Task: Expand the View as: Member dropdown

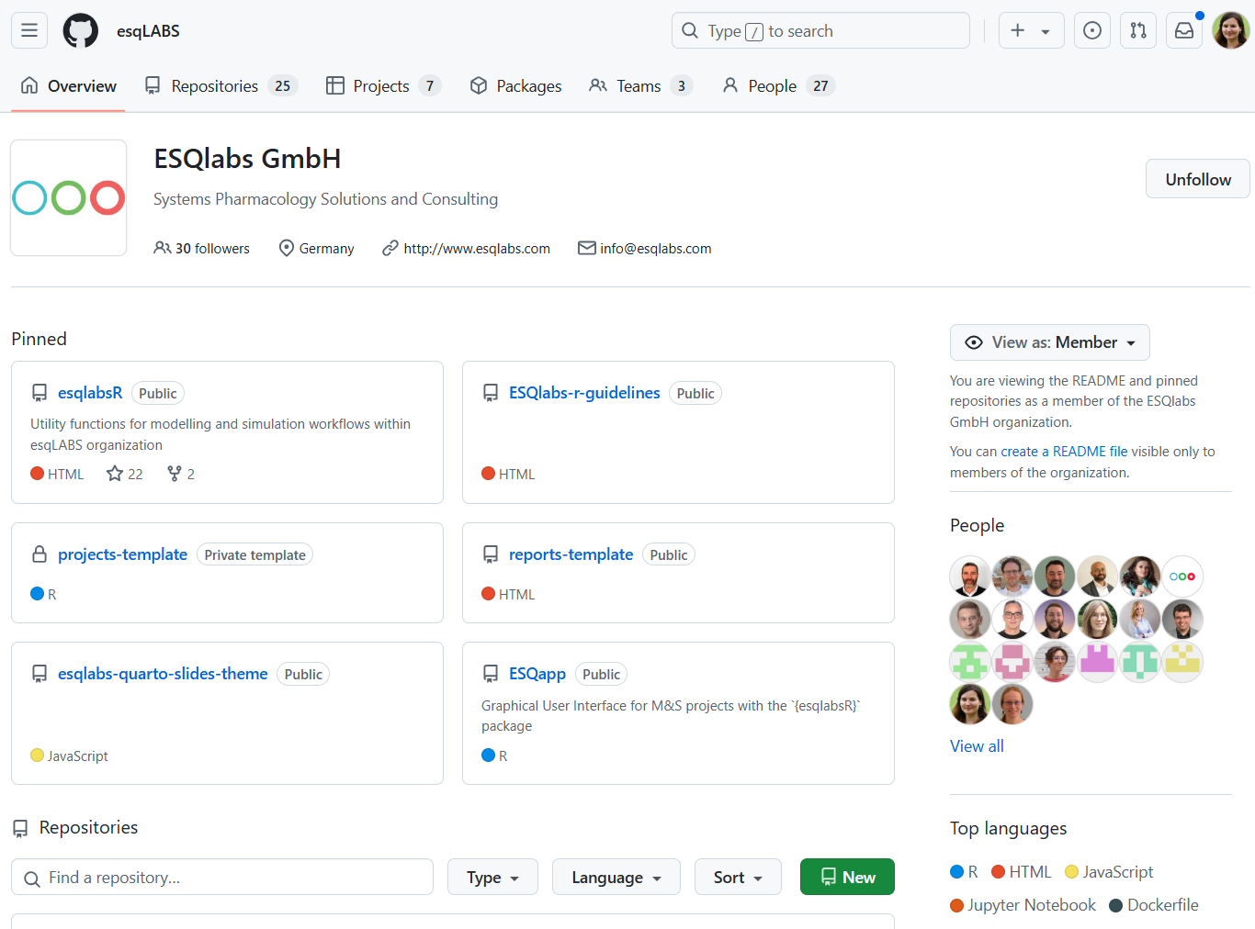Action: 1050,342
